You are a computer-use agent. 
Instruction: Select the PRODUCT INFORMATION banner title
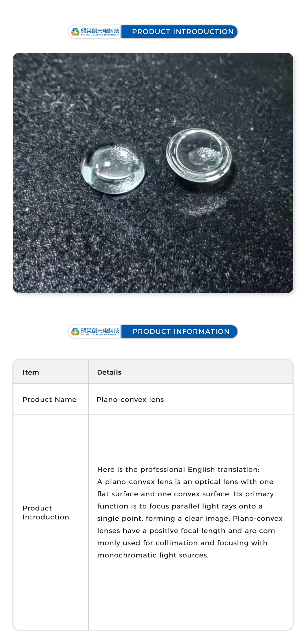[x=181, y=332]
